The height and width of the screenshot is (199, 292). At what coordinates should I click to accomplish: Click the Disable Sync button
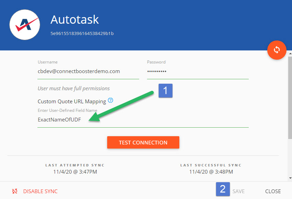pyautogui.click(x=40, y=191)
